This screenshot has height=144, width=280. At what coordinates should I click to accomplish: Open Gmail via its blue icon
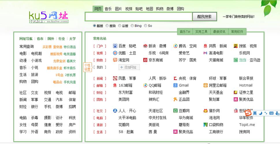(175, 85)
